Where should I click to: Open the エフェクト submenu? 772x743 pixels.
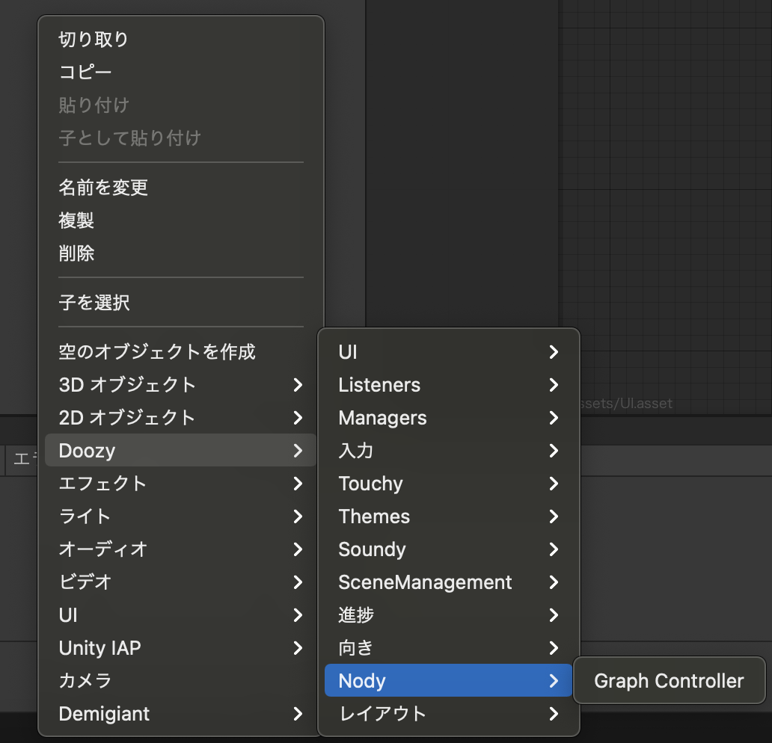(181, 484)
